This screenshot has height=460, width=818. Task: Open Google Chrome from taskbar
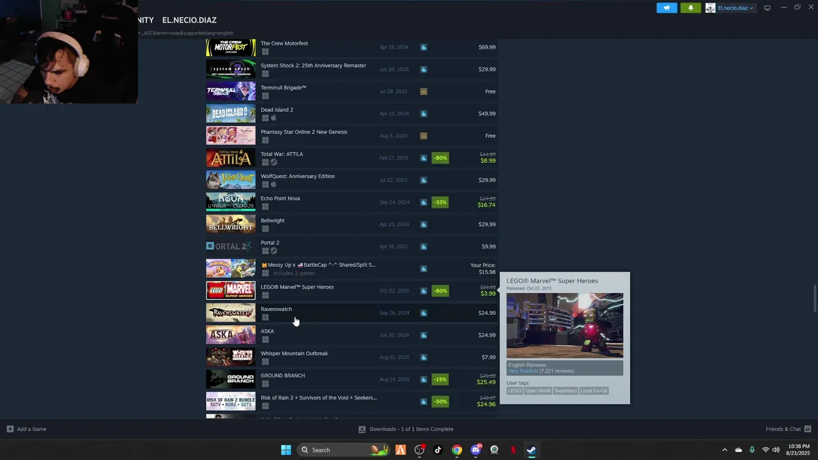point(457,450)
